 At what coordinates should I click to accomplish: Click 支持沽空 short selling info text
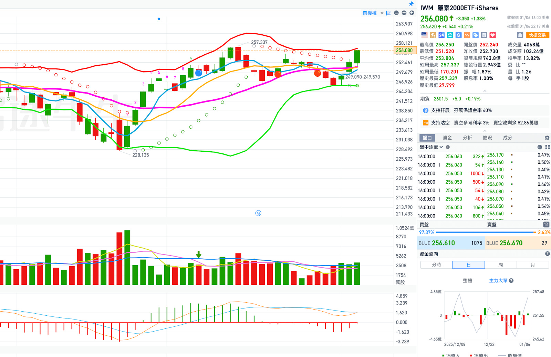(485, 123)
